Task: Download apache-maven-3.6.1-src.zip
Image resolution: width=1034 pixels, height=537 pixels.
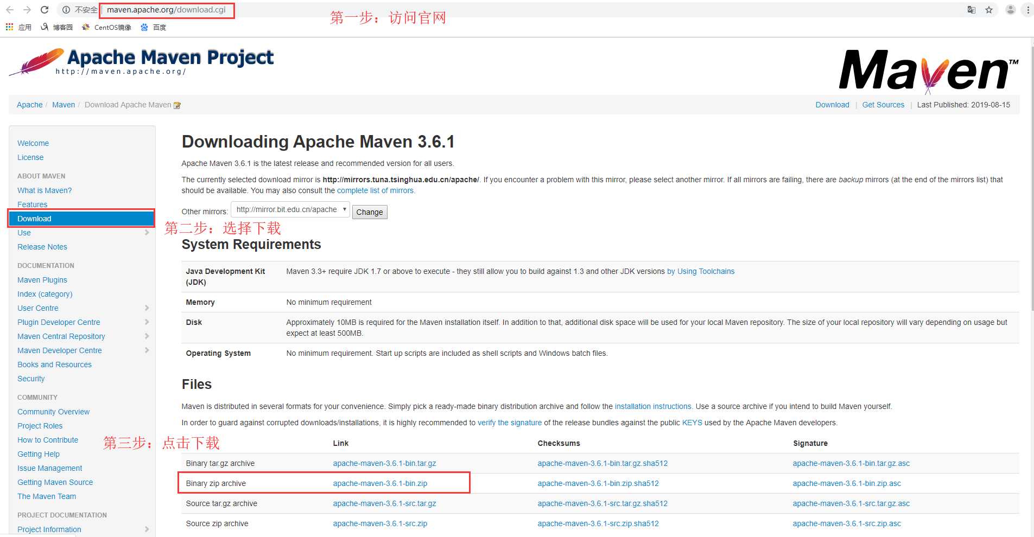Action: coord(380,523)
